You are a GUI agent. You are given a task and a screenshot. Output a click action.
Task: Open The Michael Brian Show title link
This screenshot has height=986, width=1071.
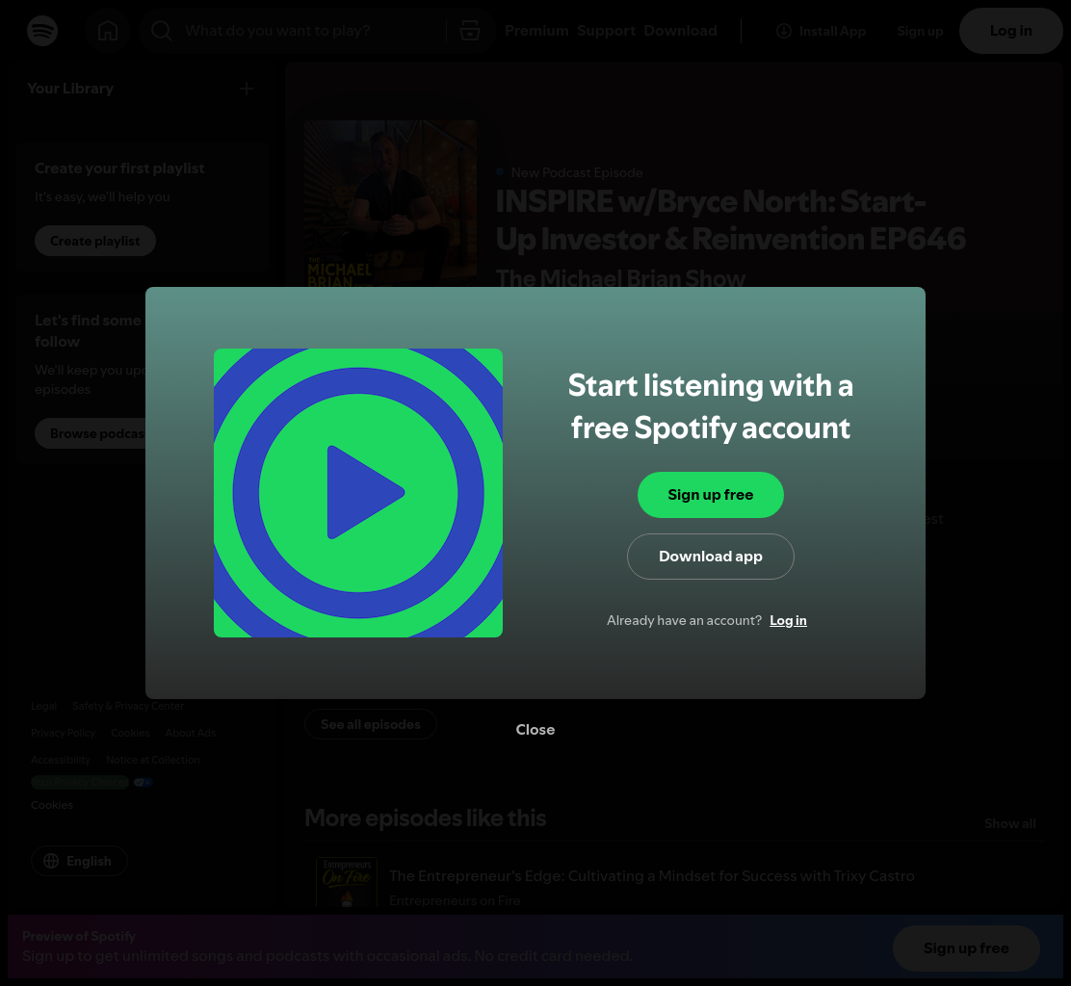620,278
